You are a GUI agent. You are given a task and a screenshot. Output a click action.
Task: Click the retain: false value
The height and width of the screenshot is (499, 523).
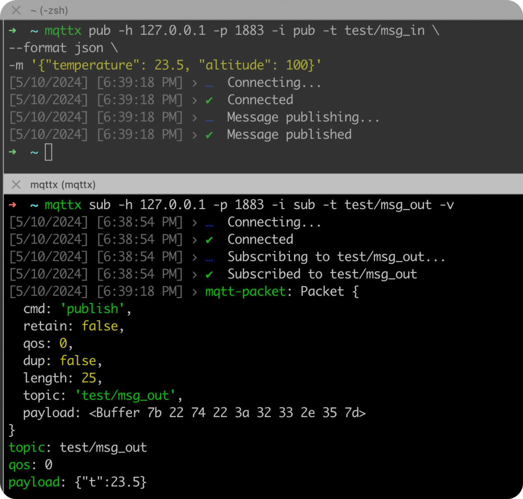[x=100, y=326]
